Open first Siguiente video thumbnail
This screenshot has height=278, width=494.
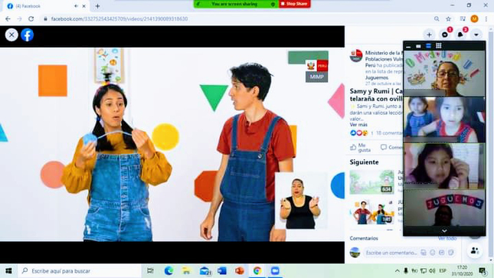371,182
